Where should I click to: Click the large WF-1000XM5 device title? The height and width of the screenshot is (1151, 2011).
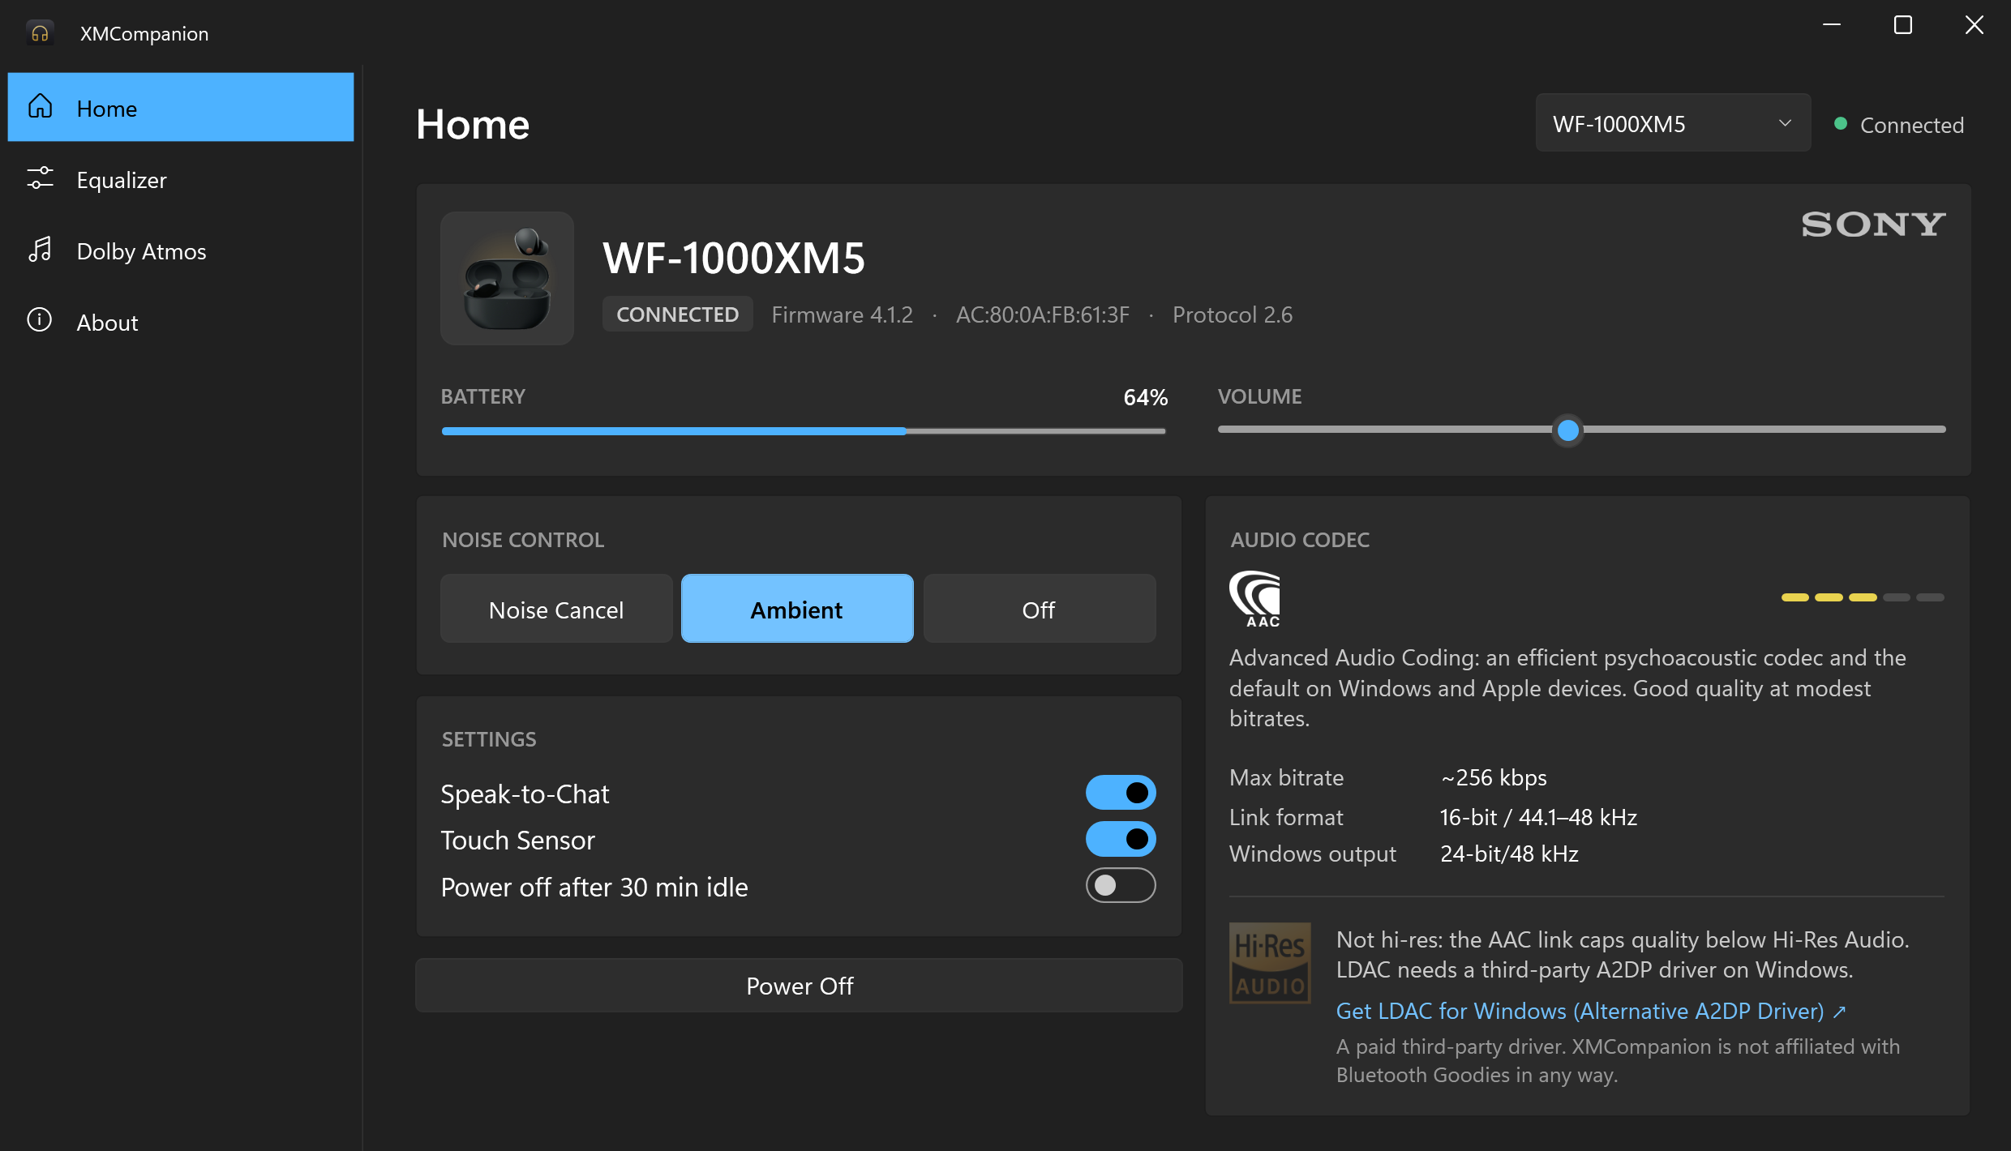(x=733, y=258)
